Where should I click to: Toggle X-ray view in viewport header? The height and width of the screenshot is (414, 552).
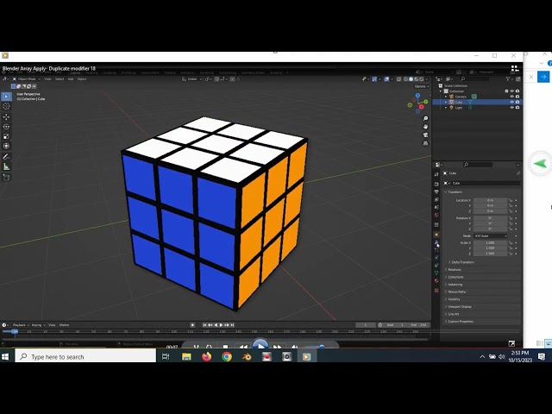[x=398, y=79]
